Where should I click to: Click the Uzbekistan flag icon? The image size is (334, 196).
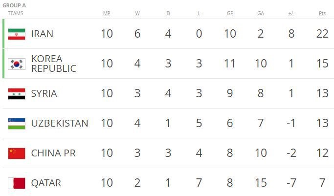(x=16, y=123)
